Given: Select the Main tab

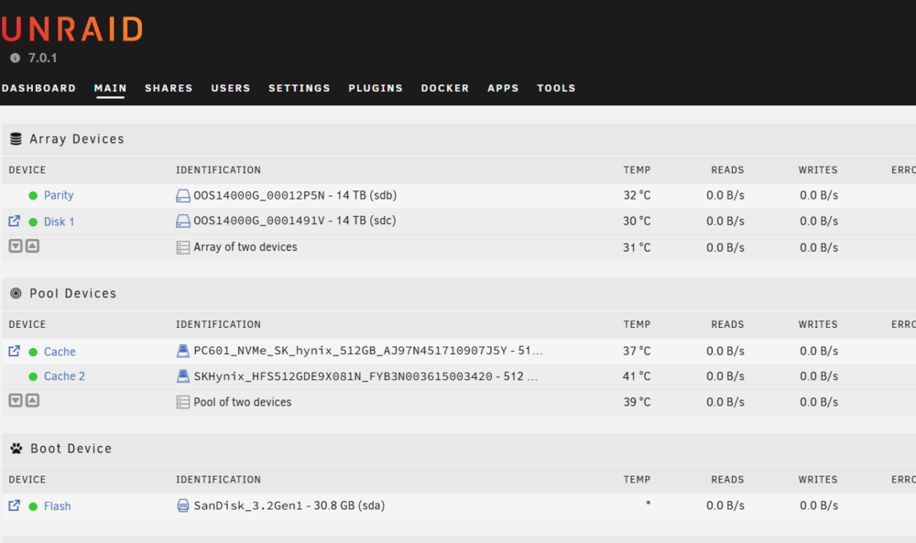Looking at the screenshot, I should (x=111, y=88).
